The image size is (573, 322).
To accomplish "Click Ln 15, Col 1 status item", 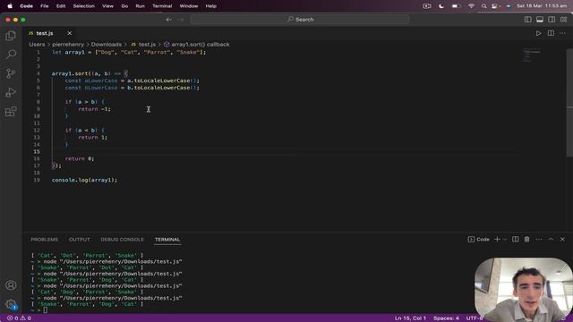I will [410, 318].
